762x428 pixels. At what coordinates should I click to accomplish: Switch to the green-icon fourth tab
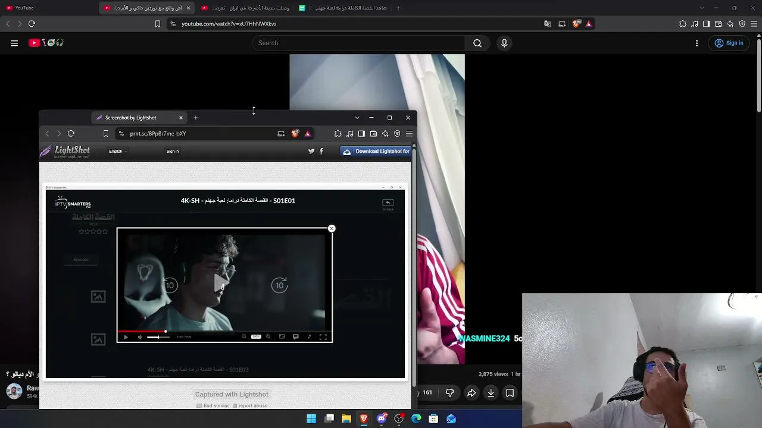pyautogui.click(x=343, y=8)
